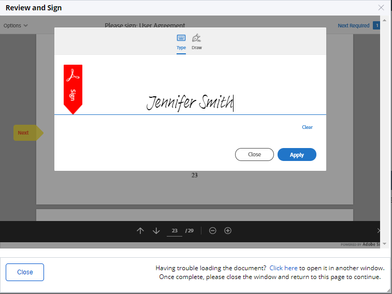This screenshot has height=294, width=392.
Task: Go to next page with down arrow
Action: [x=156, y=231]
